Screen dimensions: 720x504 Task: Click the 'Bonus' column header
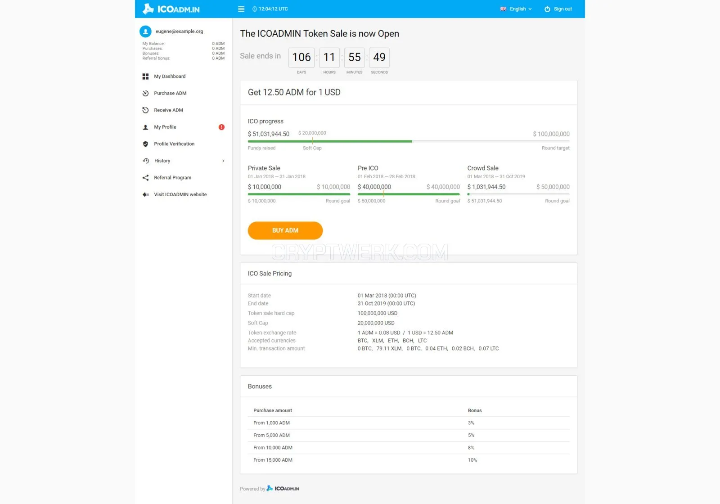coord(475,410)
